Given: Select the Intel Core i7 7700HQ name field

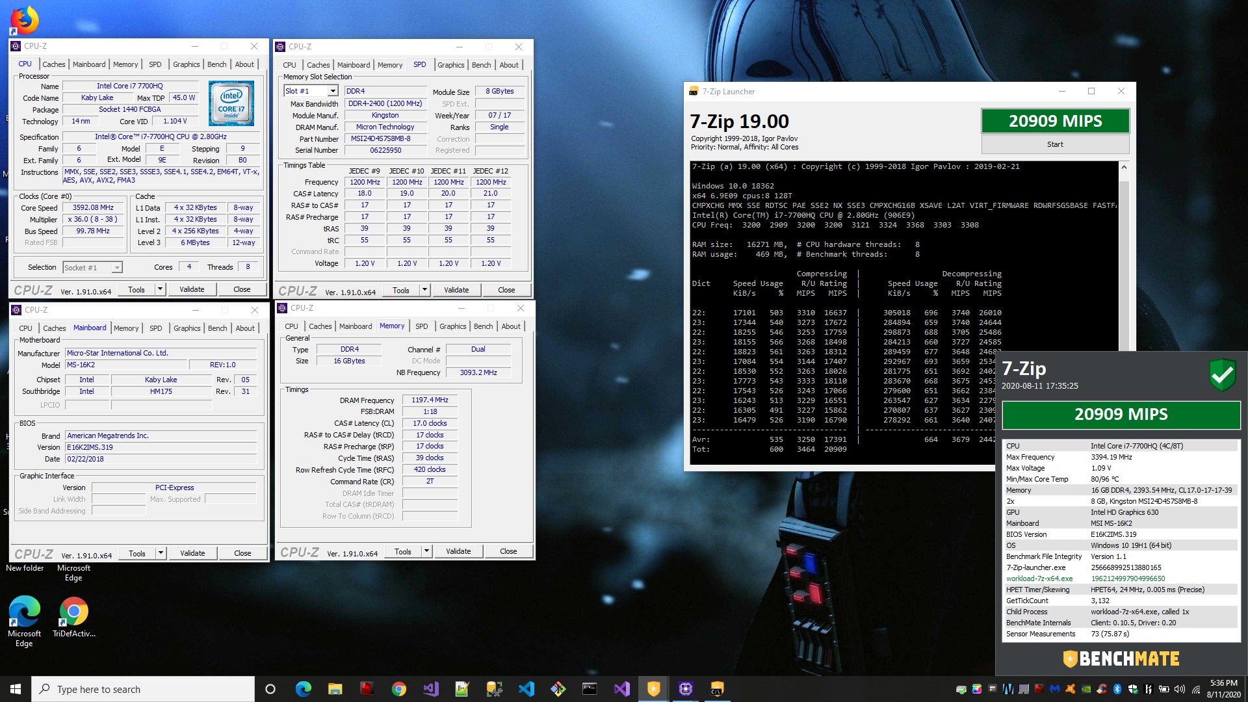Looking at the screenshot, I should [130, 86].
